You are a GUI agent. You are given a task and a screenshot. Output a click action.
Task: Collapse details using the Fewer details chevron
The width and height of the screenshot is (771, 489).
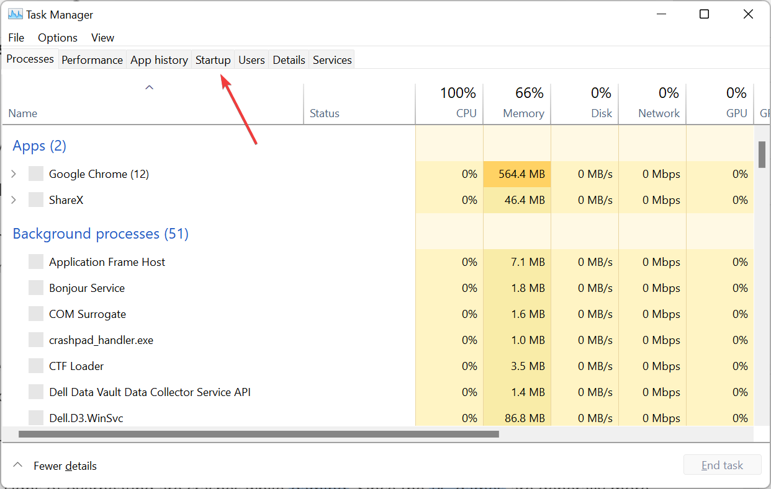(18, 465)
